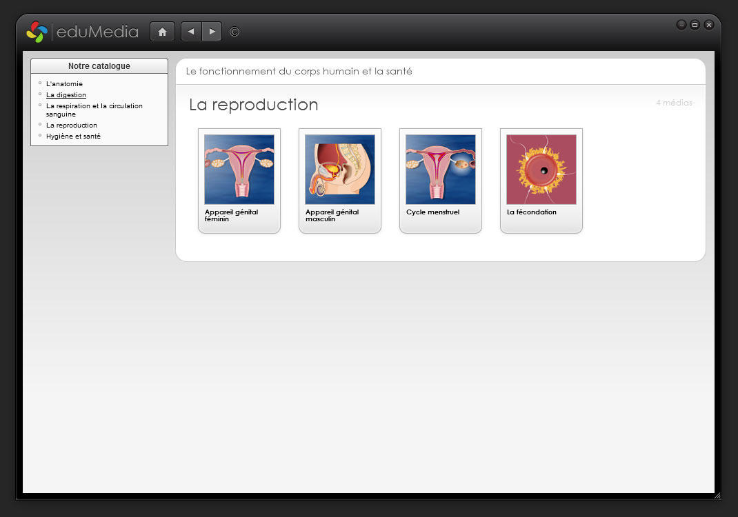Click the breadcrumb Le fonctionnement du corps humain
The image size is (738, 517).
[299, 72]
